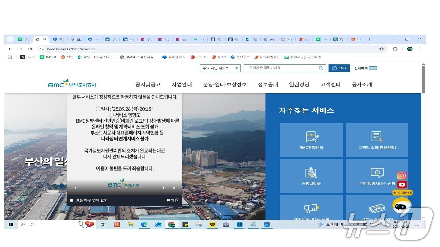Open 임대 알림서비스 신청 megaphone icon
This screenshot has width=440, height=247.
point(311,209)
